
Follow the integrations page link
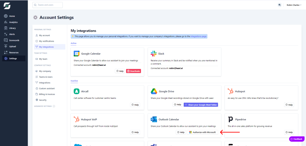[199, 37]
